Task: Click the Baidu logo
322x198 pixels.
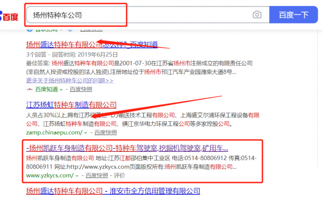Action: [x=9, y=17]
